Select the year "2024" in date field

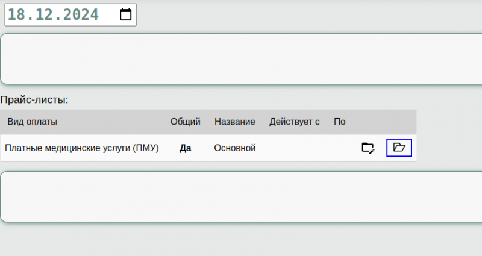tap(80, 15)
